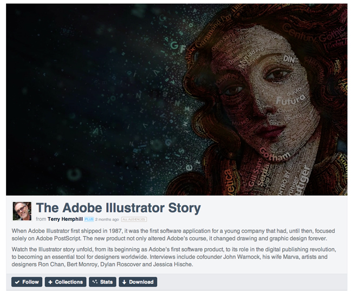Screen dimensions: 351x294
Task: Click the paragraph beginning 'Watch the Illustrator'
Action: click(173, 257)
